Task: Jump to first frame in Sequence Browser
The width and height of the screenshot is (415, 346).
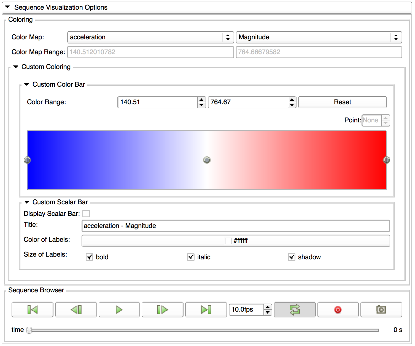Action: coord(33,310)
